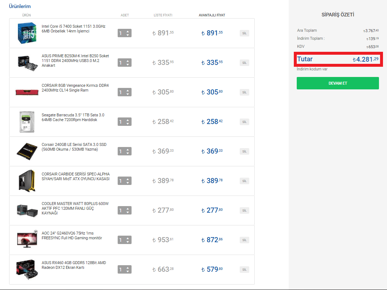Open CORSAIR CARBIDE case thumbnail
The width and height of the screenshot is (387, 290).
pyautogui.click(x=27, y=181)
